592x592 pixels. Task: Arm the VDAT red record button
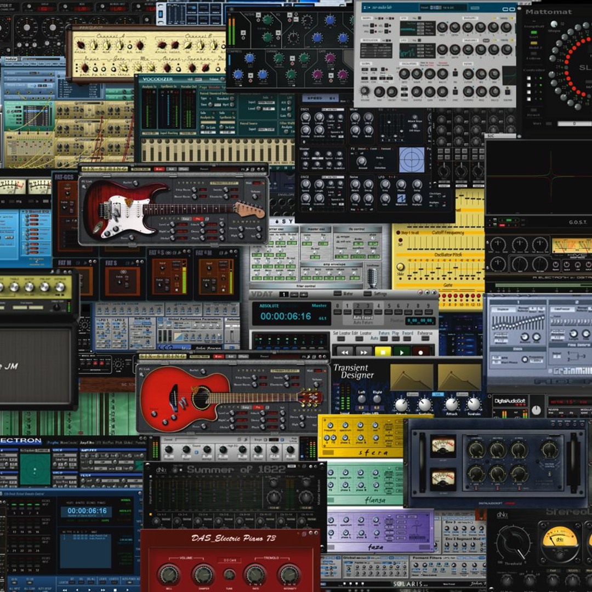[x=420, y=352]
